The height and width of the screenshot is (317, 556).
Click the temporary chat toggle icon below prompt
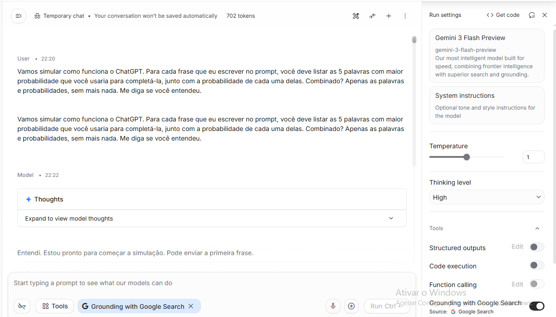pos(22,306)
